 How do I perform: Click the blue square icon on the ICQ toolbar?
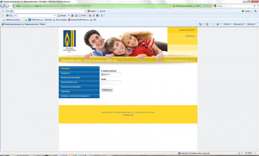(97, 15)
